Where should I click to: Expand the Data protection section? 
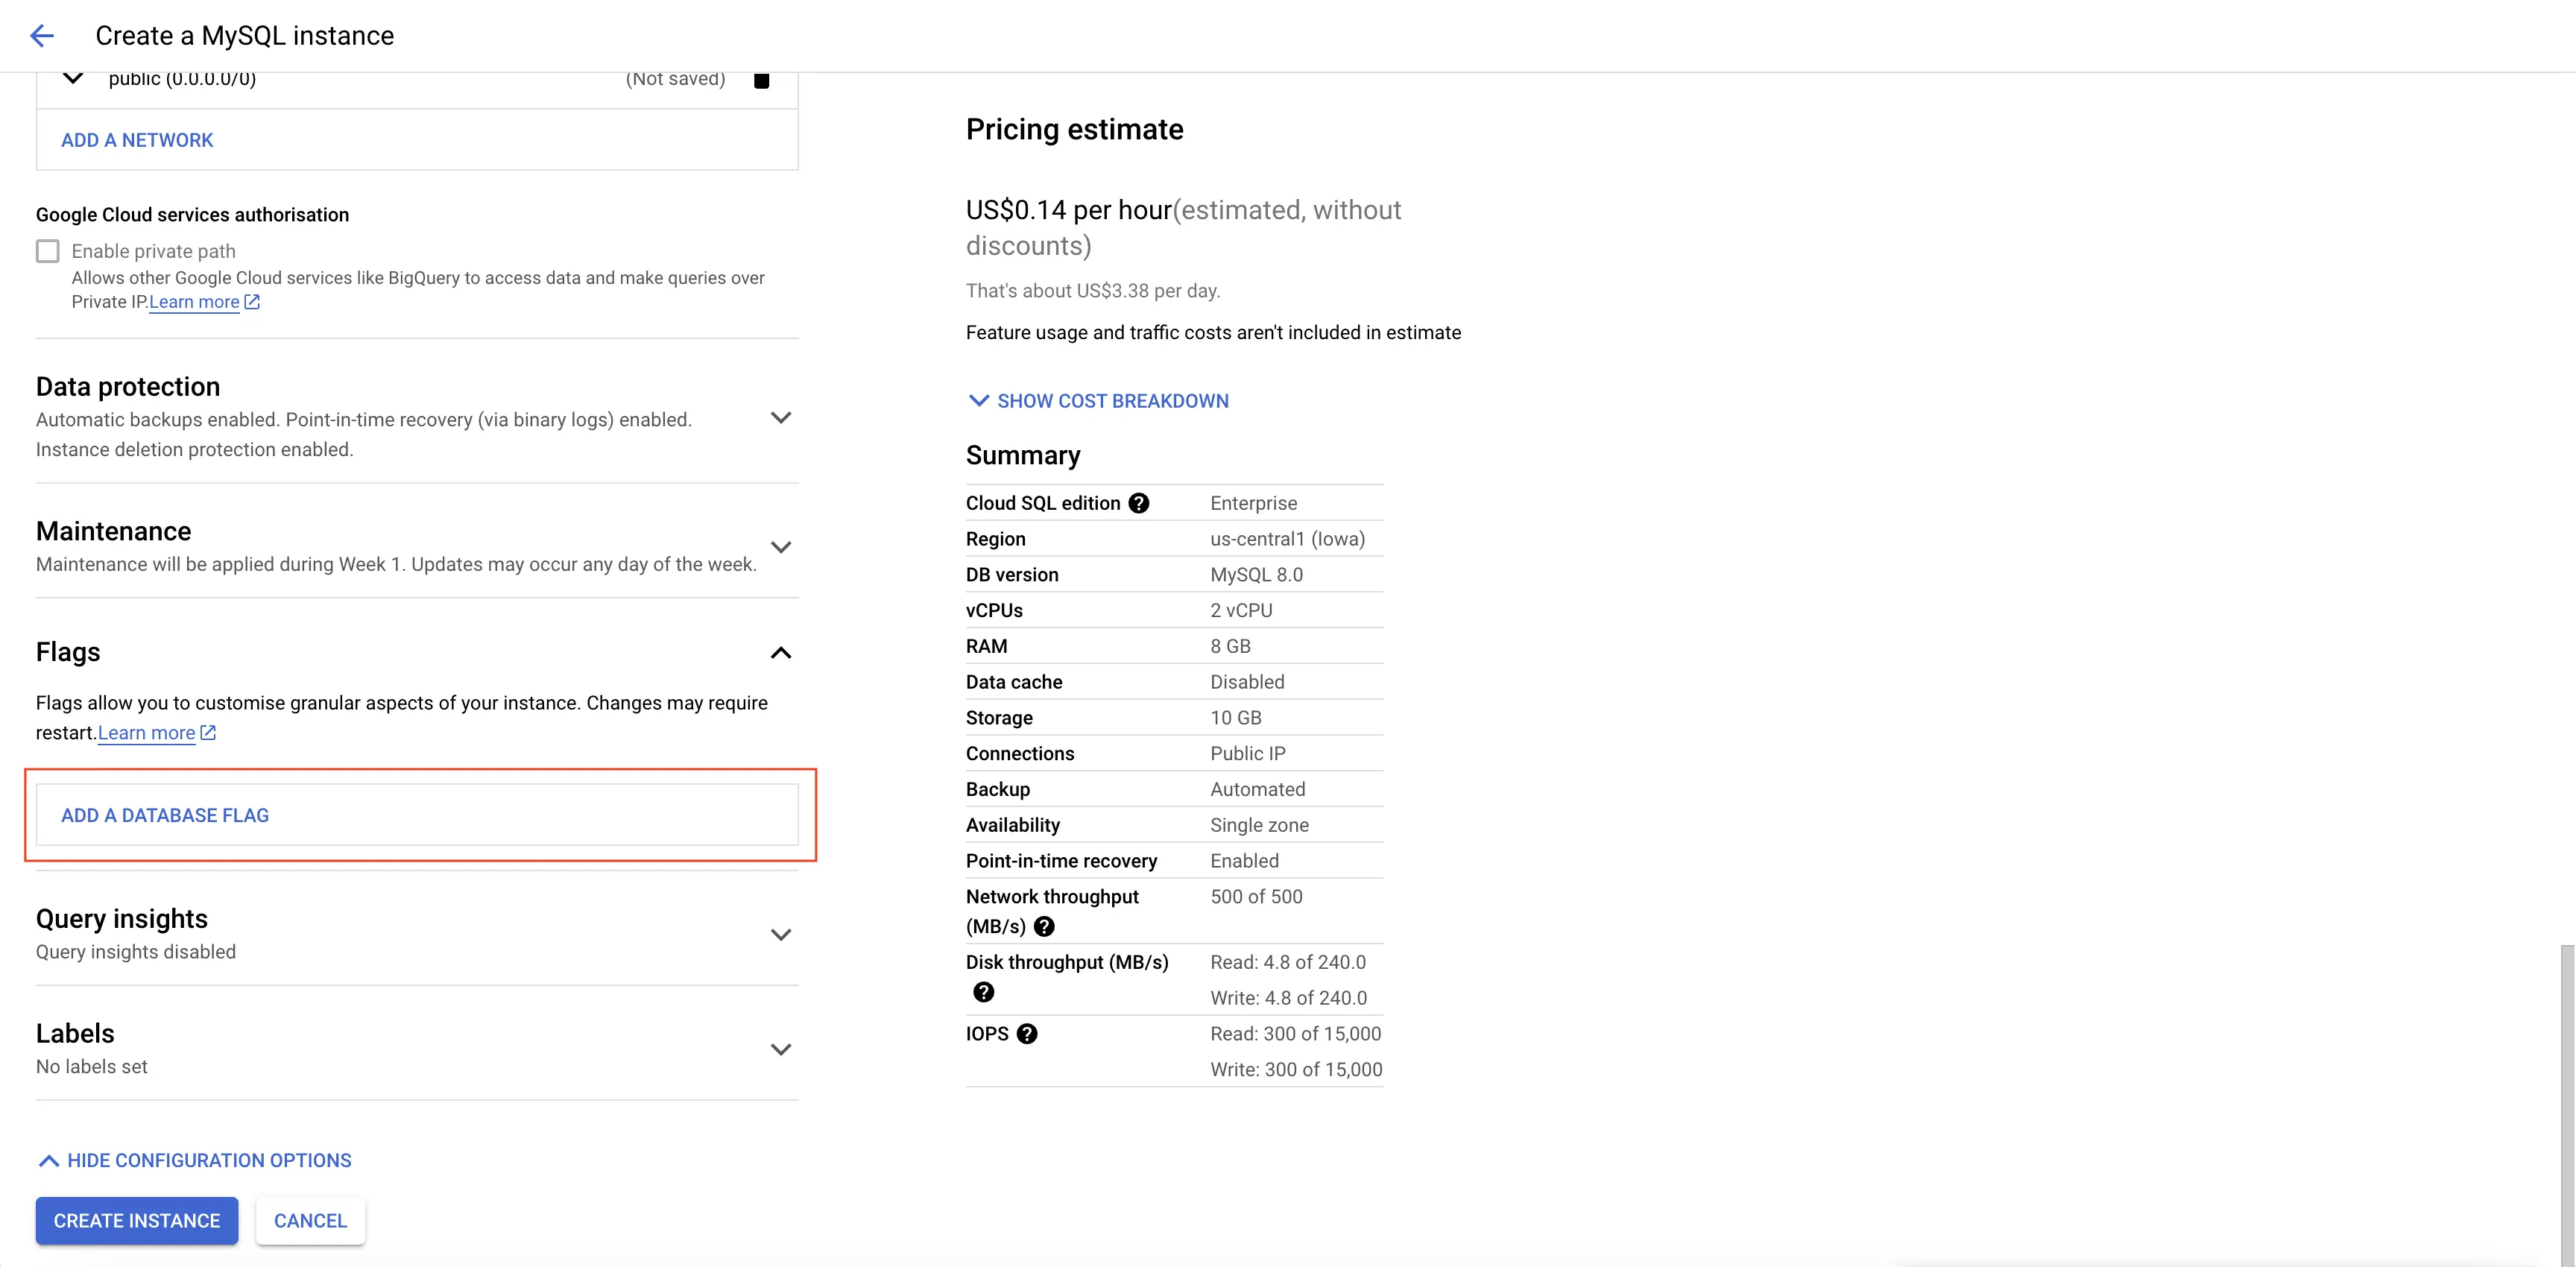[x=781, y=418]
